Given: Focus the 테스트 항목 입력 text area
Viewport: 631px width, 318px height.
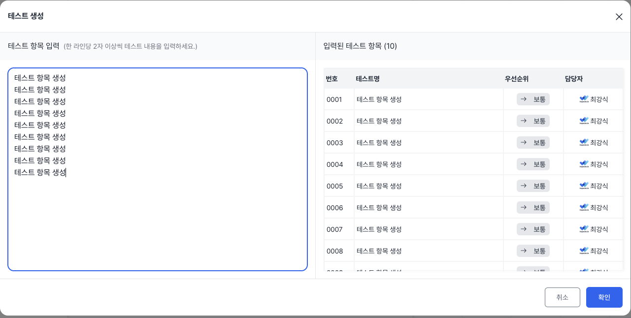Looking at the screenshot, I should click(x=158, y=169).
